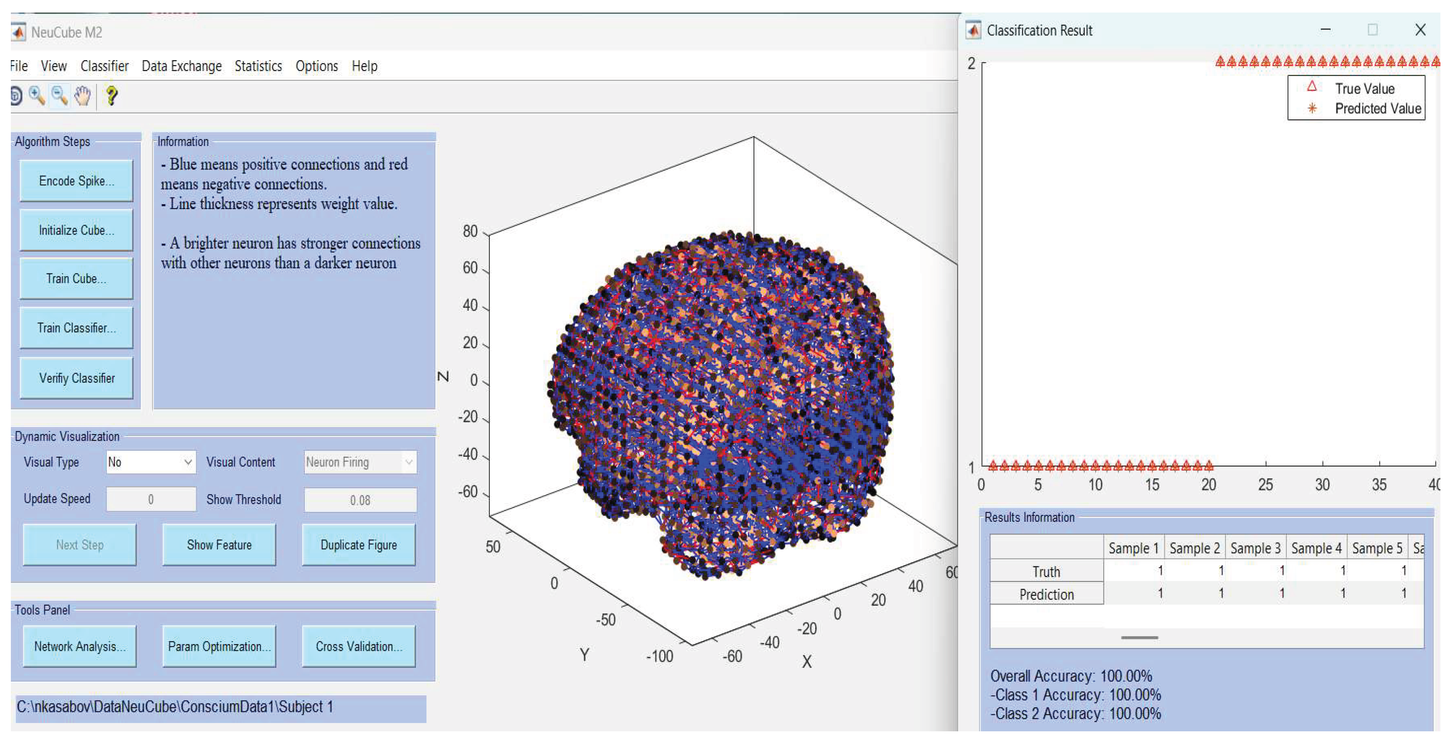Image resolution: width=1450 pixels, height=743 pixels.
Task: Click Classification Result window MATLAB icon
Action: 973,30
